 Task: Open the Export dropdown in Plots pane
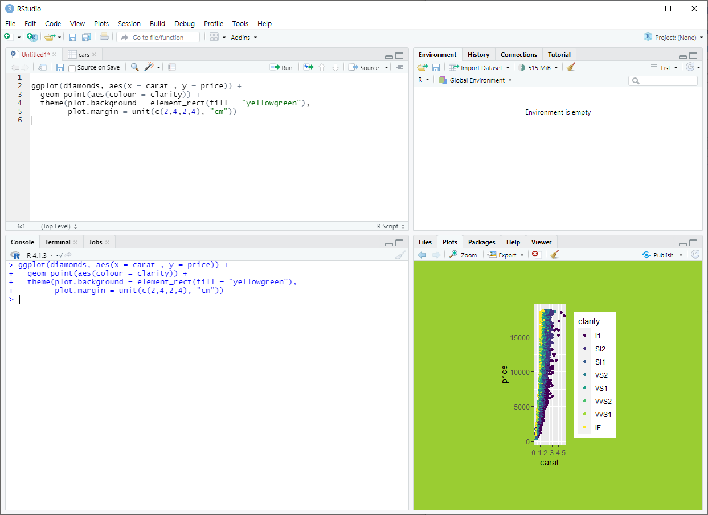(506, 255)
